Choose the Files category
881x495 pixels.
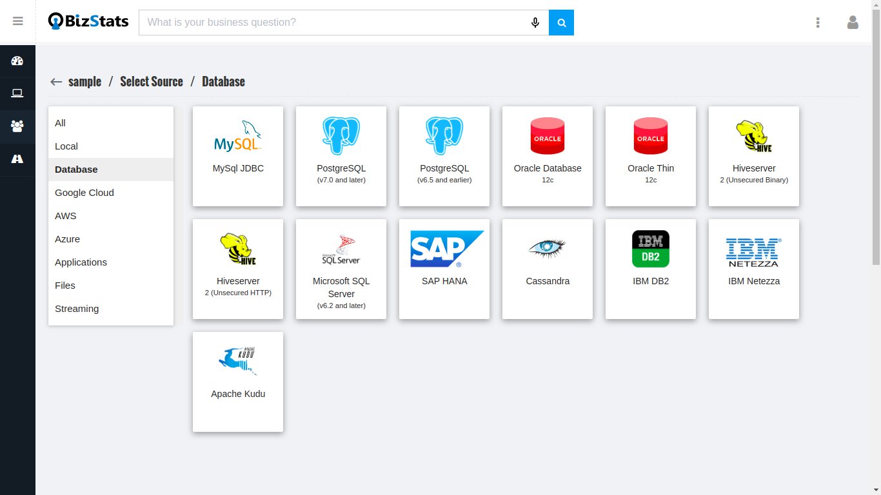pos(111,286)
